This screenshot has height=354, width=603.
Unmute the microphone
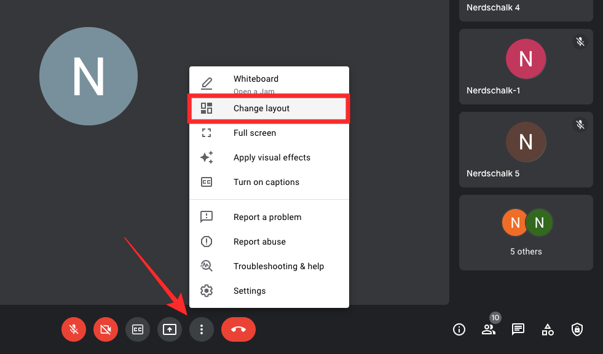pyautogui.click(x=73, y=329)
